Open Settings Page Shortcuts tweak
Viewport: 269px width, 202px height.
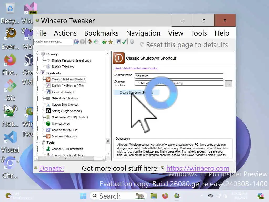(x=67, y=111)
